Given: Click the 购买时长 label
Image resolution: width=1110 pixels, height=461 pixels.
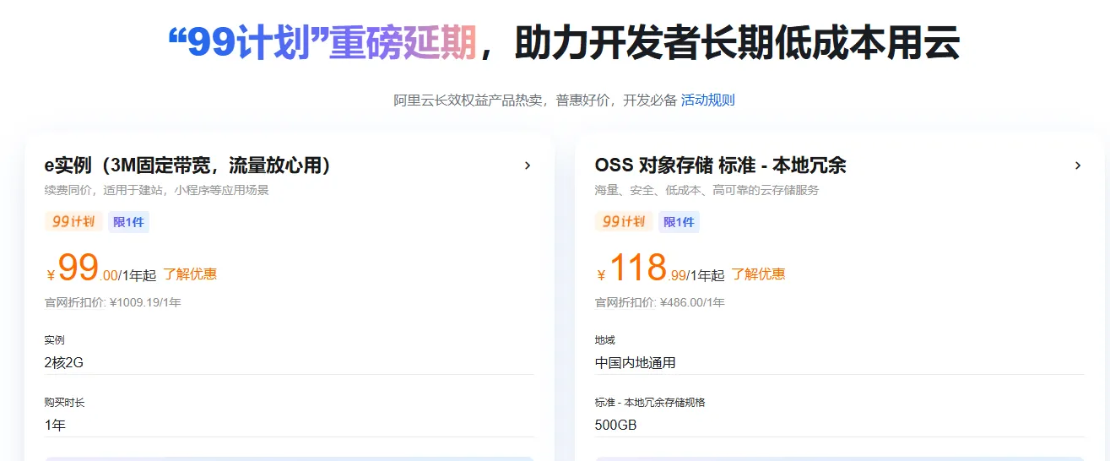Looking at the screenshot, I should (x=65, y=403).
